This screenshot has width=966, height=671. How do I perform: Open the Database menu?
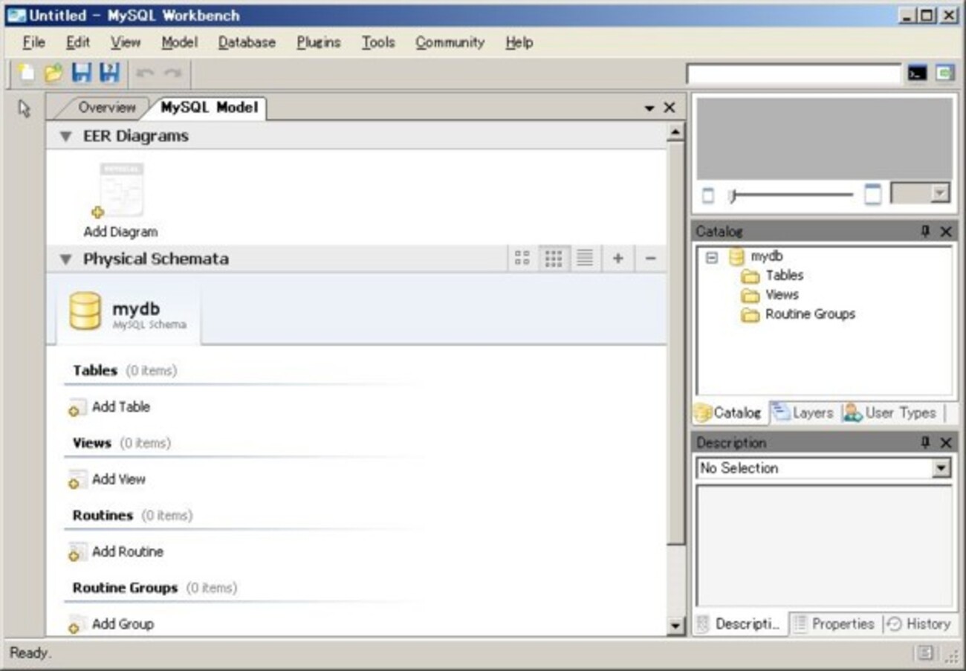coord(247,42)
